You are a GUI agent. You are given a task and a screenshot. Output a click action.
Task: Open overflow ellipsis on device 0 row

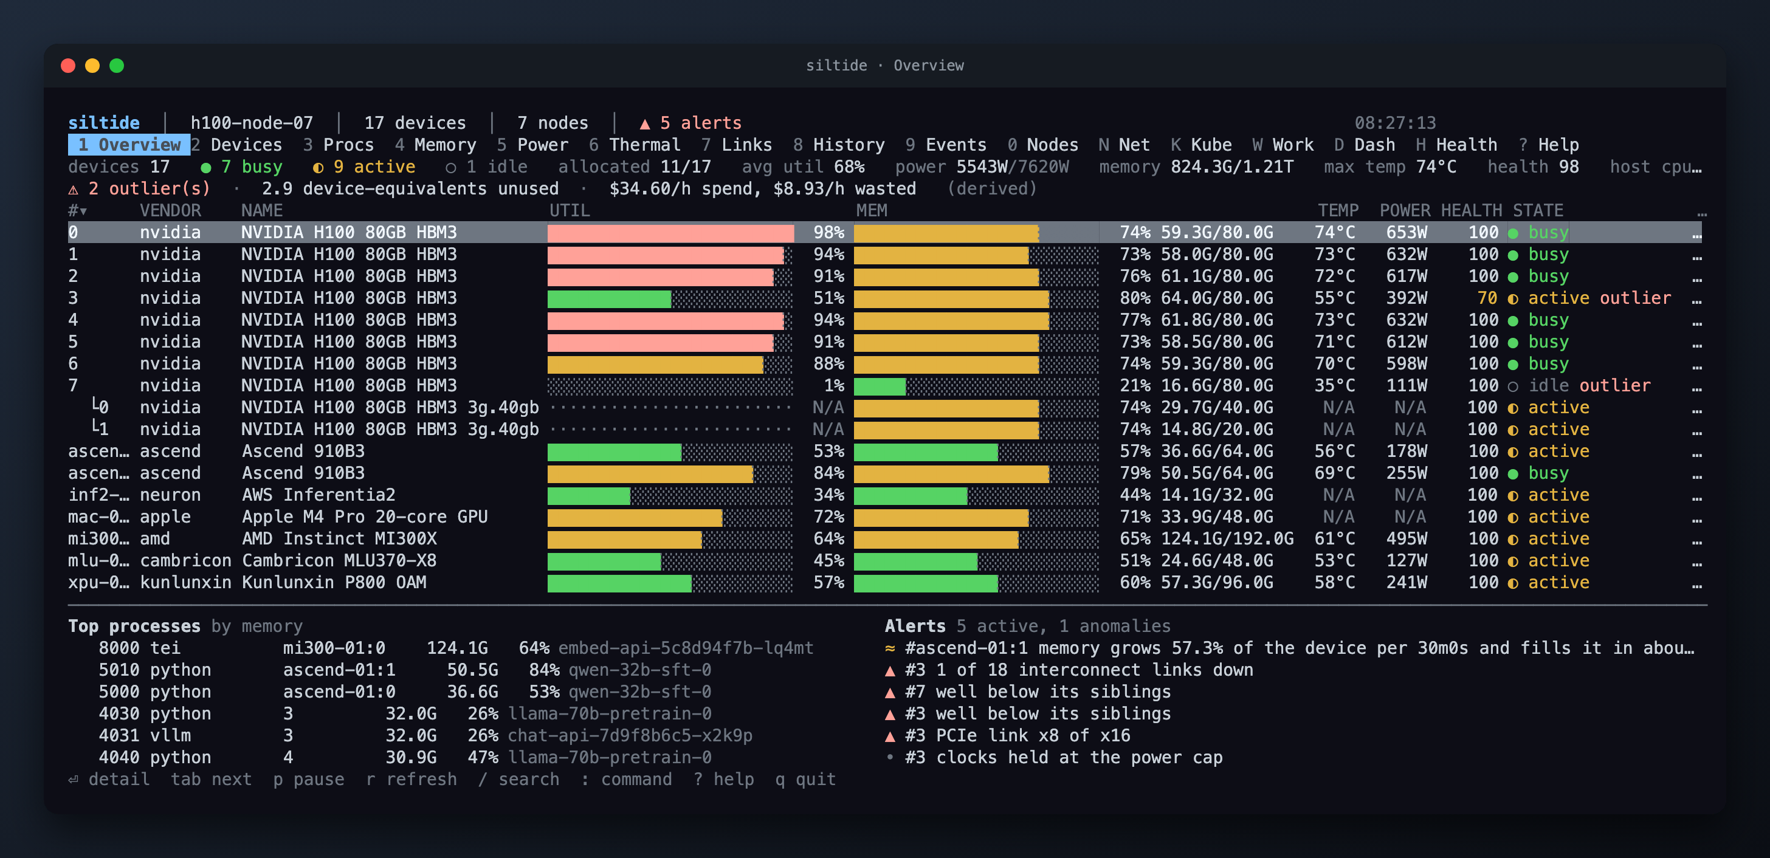point(1697,236)
